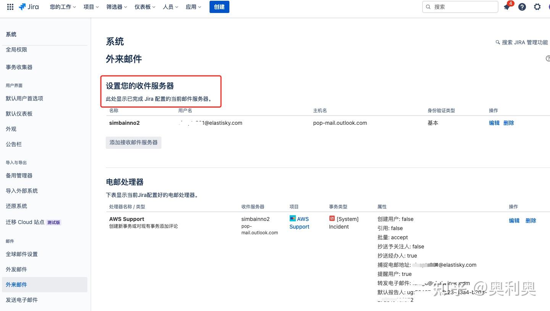Click the 测试版 badge in sidebar
This screenshot has width=550, height=311.
[x=54, y=222]
